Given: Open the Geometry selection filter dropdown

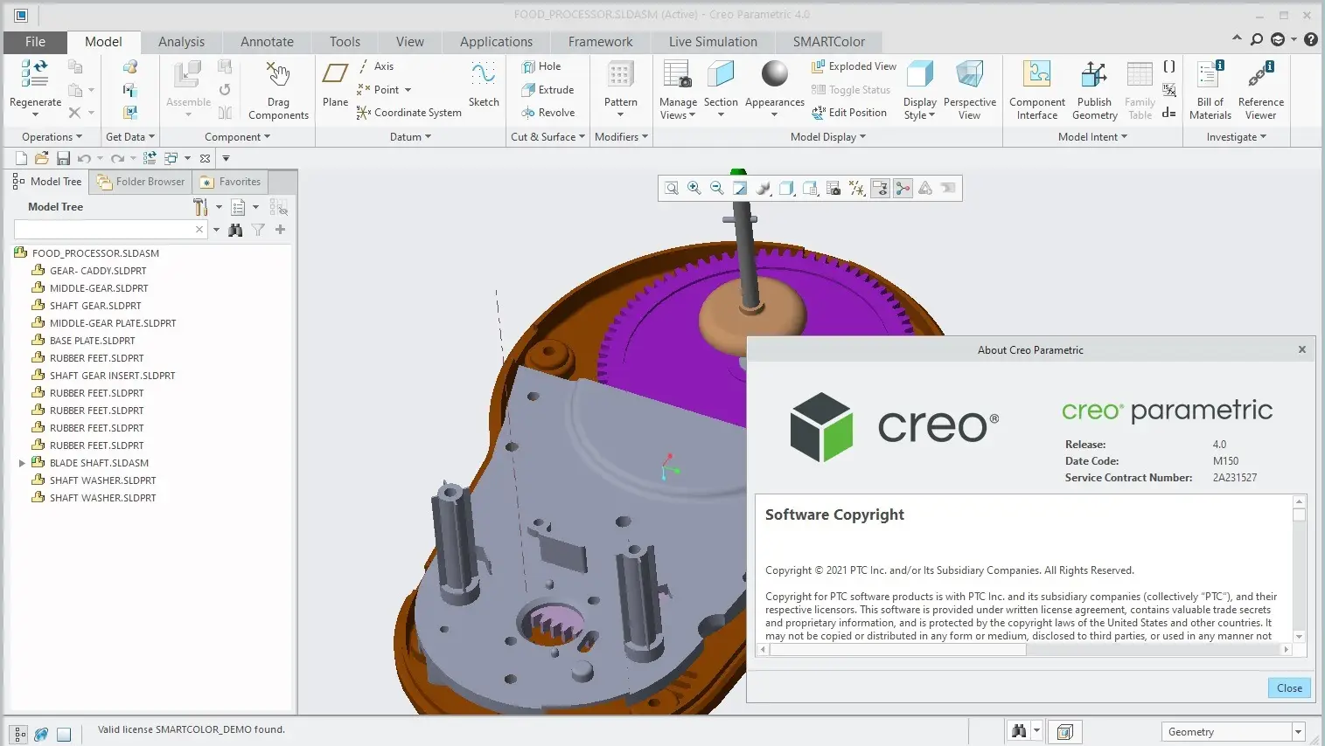Looking at the screenshot, I should pos(1298,732).
